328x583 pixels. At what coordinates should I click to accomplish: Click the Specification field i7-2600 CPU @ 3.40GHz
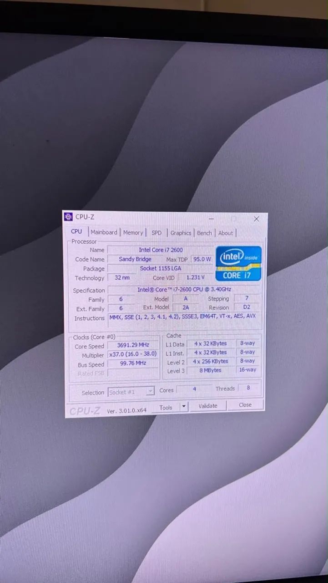pos(184,289)
